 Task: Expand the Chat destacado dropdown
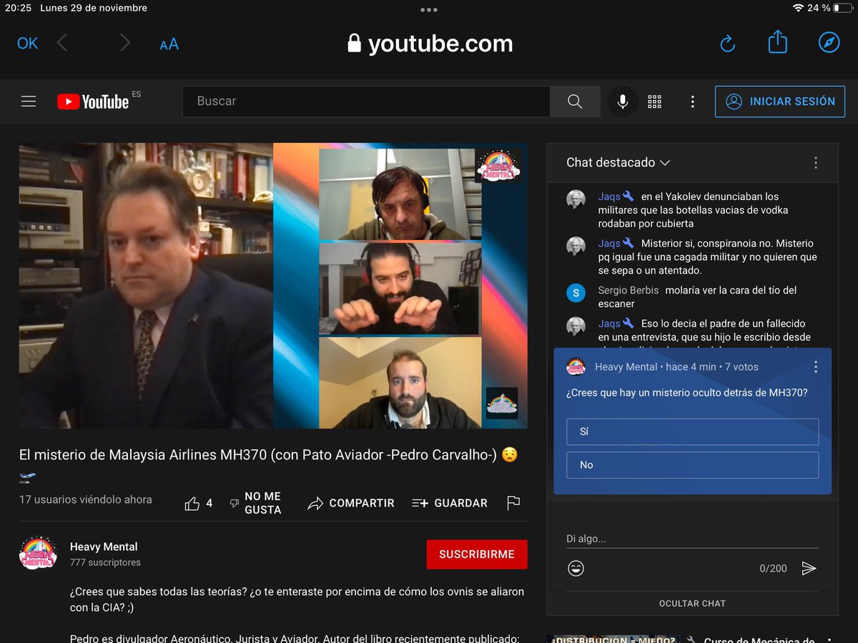pyautogui.click(x=618, y=163)
